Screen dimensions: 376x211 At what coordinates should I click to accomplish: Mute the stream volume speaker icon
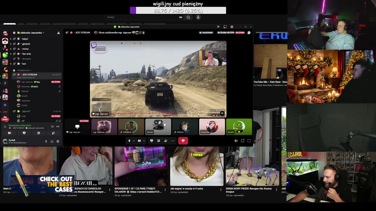point(236,141)
